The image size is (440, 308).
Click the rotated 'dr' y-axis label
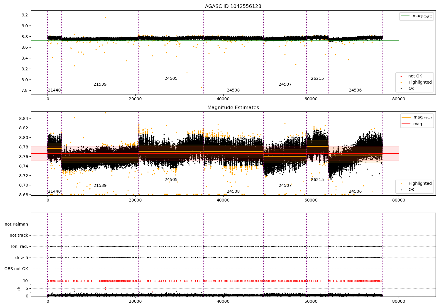19,288
